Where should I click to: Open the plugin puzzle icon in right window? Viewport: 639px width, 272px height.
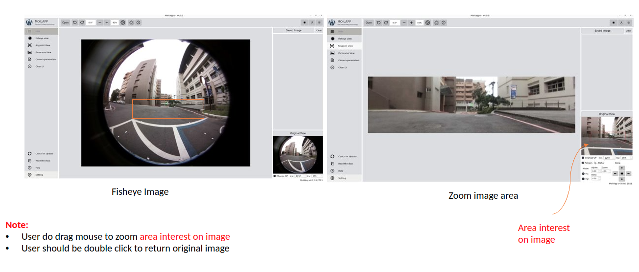[x=436, y=22]
